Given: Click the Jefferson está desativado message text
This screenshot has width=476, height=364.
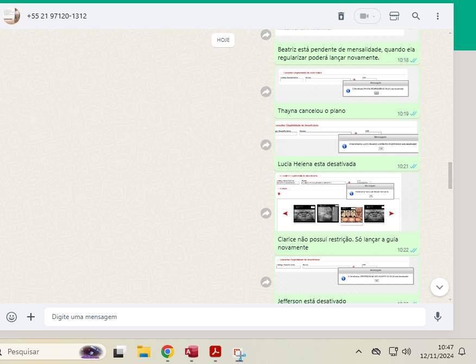Looking at the screenshot, I should click(x=312, y=301).
